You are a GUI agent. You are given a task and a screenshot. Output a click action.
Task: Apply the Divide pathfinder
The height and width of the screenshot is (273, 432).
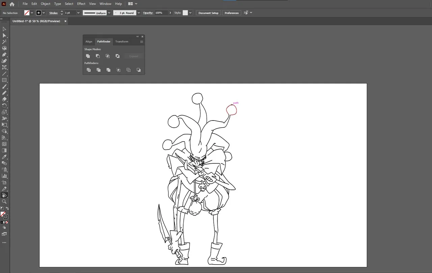point(88,70)
